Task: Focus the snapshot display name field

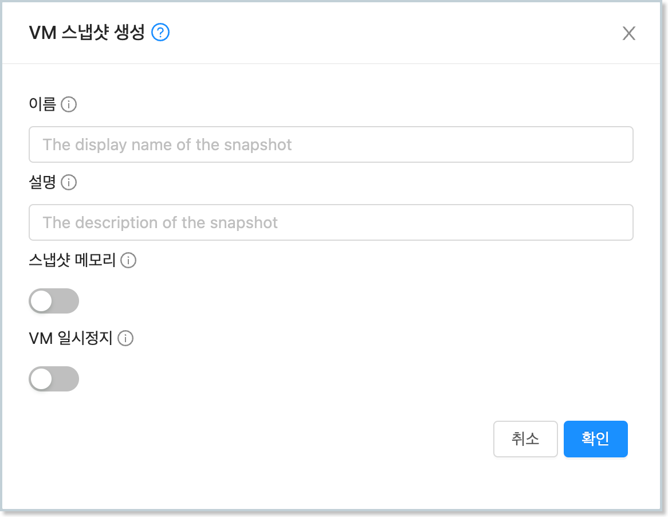Action: pos(331,144)
